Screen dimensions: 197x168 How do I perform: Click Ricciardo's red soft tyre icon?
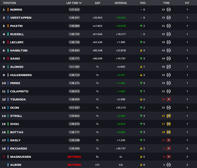pos(169,148)
